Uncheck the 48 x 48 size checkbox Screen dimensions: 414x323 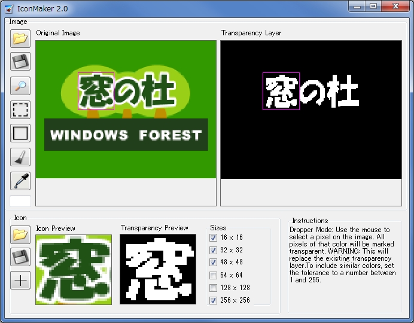point(213,262)
